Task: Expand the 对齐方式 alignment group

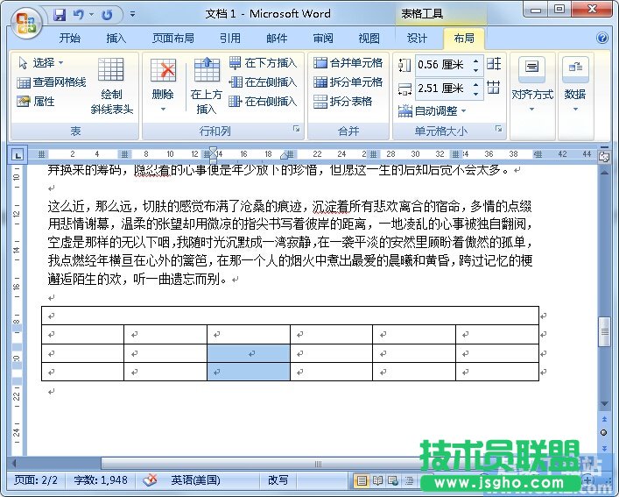Action: pyautogui.click(x=532, y=109)
